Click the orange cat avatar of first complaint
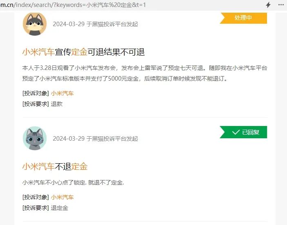 click(x=35, y=24)
